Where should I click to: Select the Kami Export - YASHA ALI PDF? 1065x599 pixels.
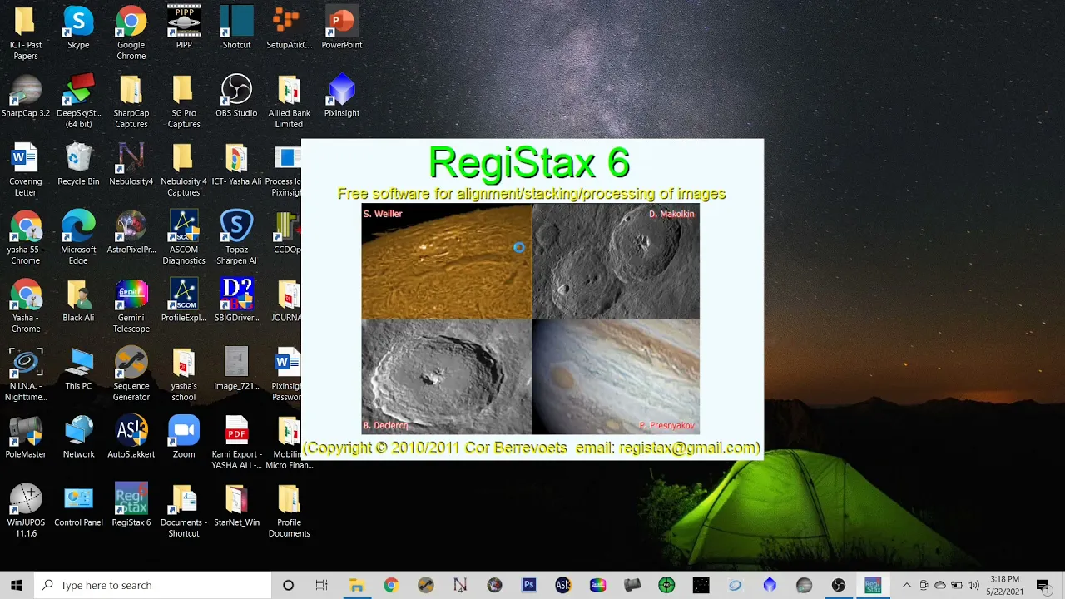coord(236,442)
